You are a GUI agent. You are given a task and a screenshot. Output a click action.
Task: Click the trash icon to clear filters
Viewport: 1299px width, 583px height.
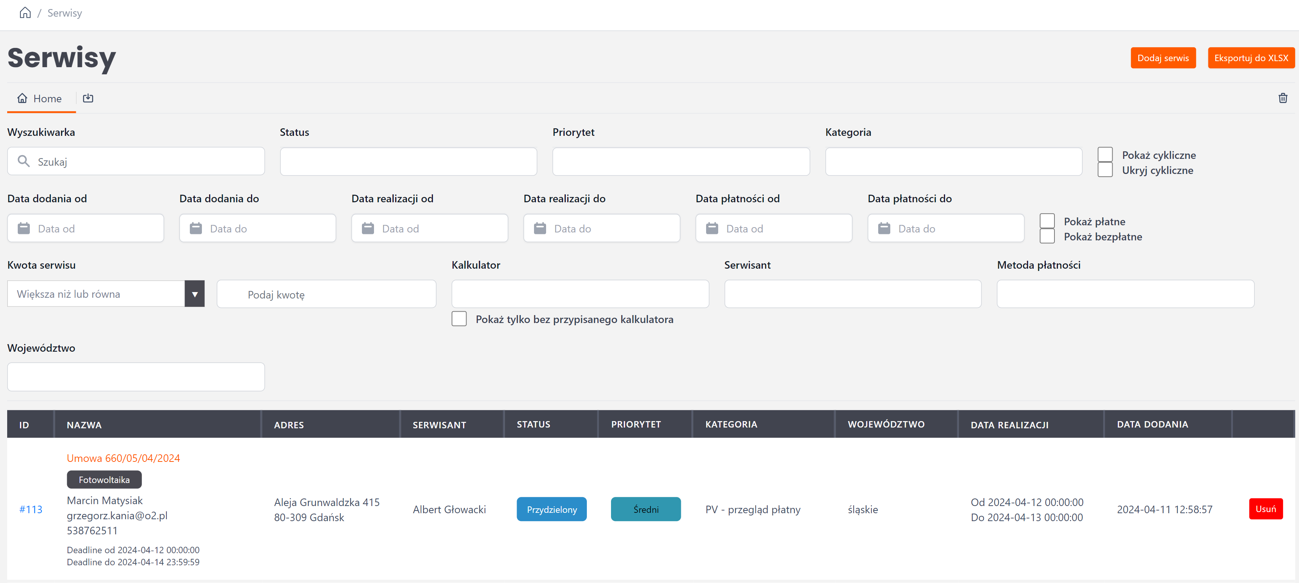(x=1282, y=98)
